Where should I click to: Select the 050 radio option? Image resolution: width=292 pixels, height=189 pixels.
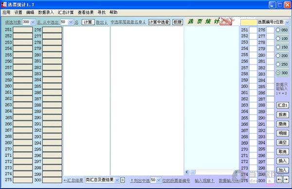click(278, 30)
